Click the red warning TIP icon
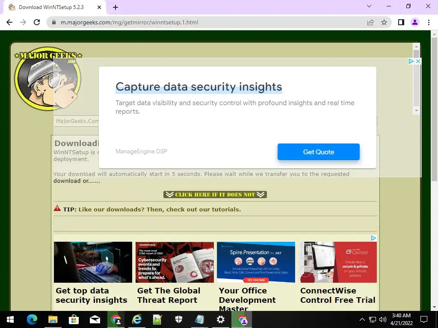This screenshot has height=328, width=438. point(57,208)
